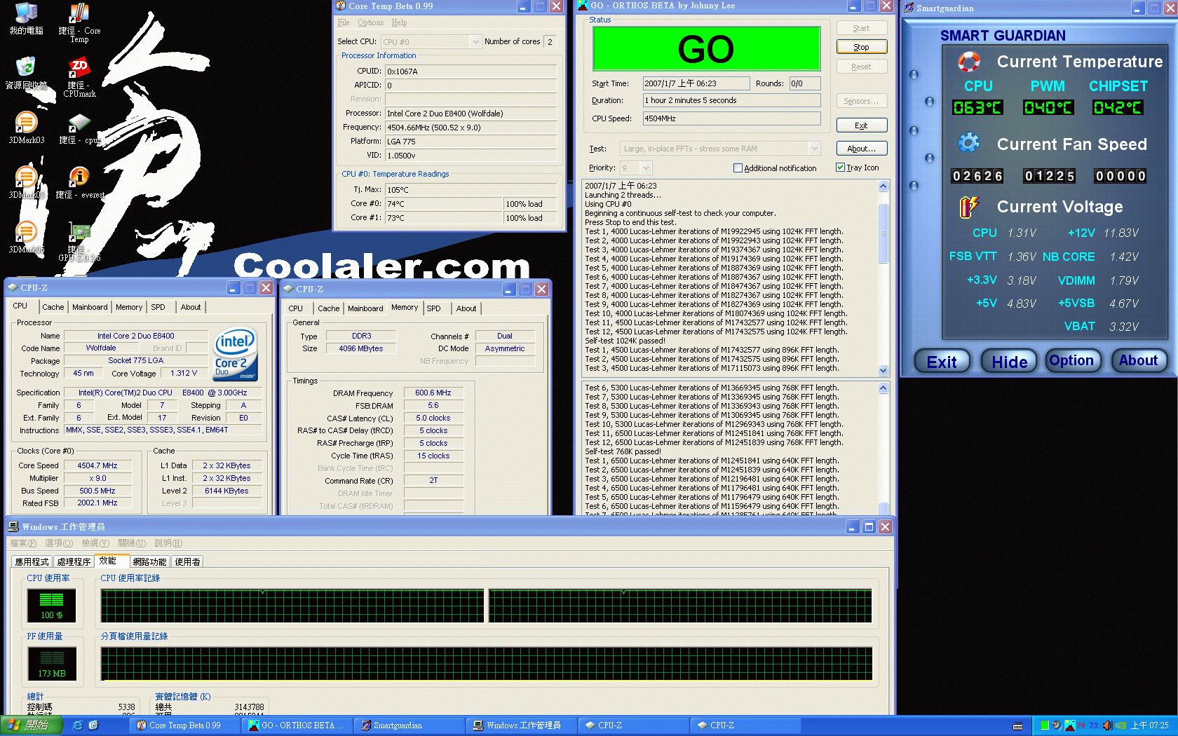The height and width of the screenshot is (736, 1178).
Task: Click the Core Temp Beta 0.99 taskbar button
Action: 186,725
